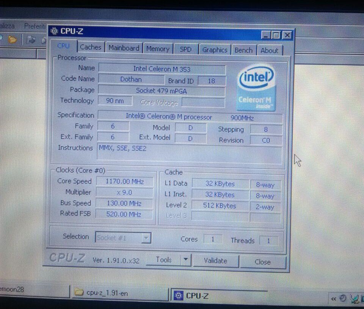Click the Threads value field
The width and height of the screenshot is (364, 309).
coord(268,241)
